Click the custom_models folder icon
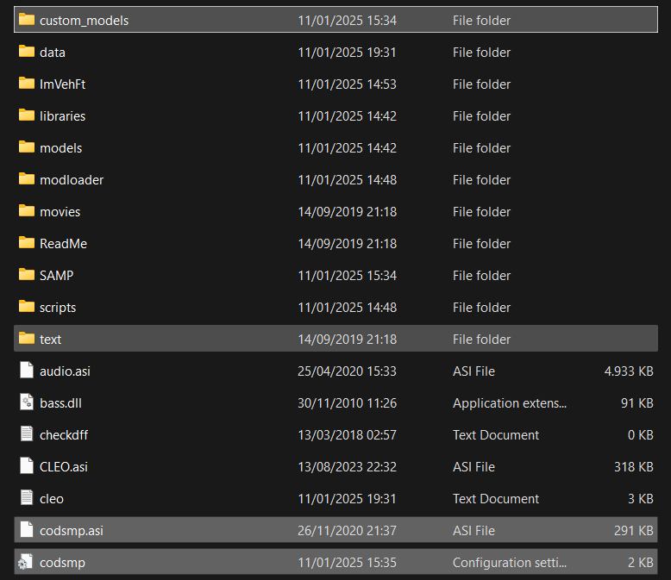This screenshot has width=671, height=580. coord(27,20)
